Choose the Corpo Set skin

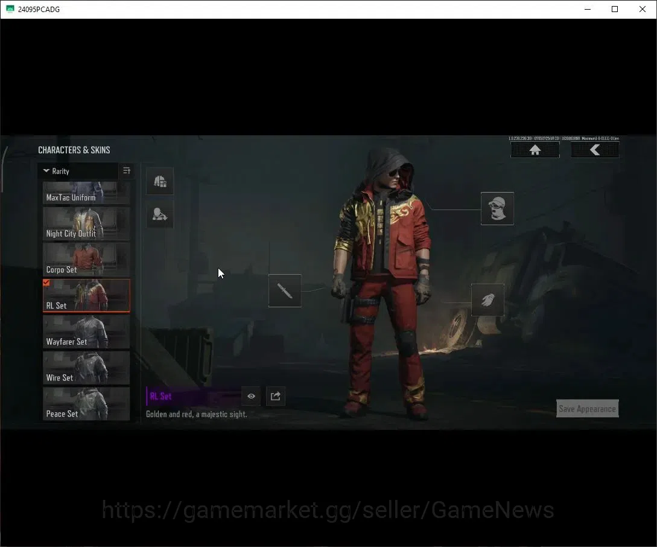(x=86, y=260)
